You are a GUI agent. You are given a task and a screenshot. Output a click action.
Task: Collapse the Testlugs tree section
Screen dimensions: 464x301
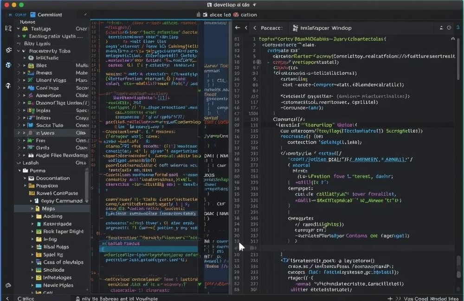(x=19, y=29)
